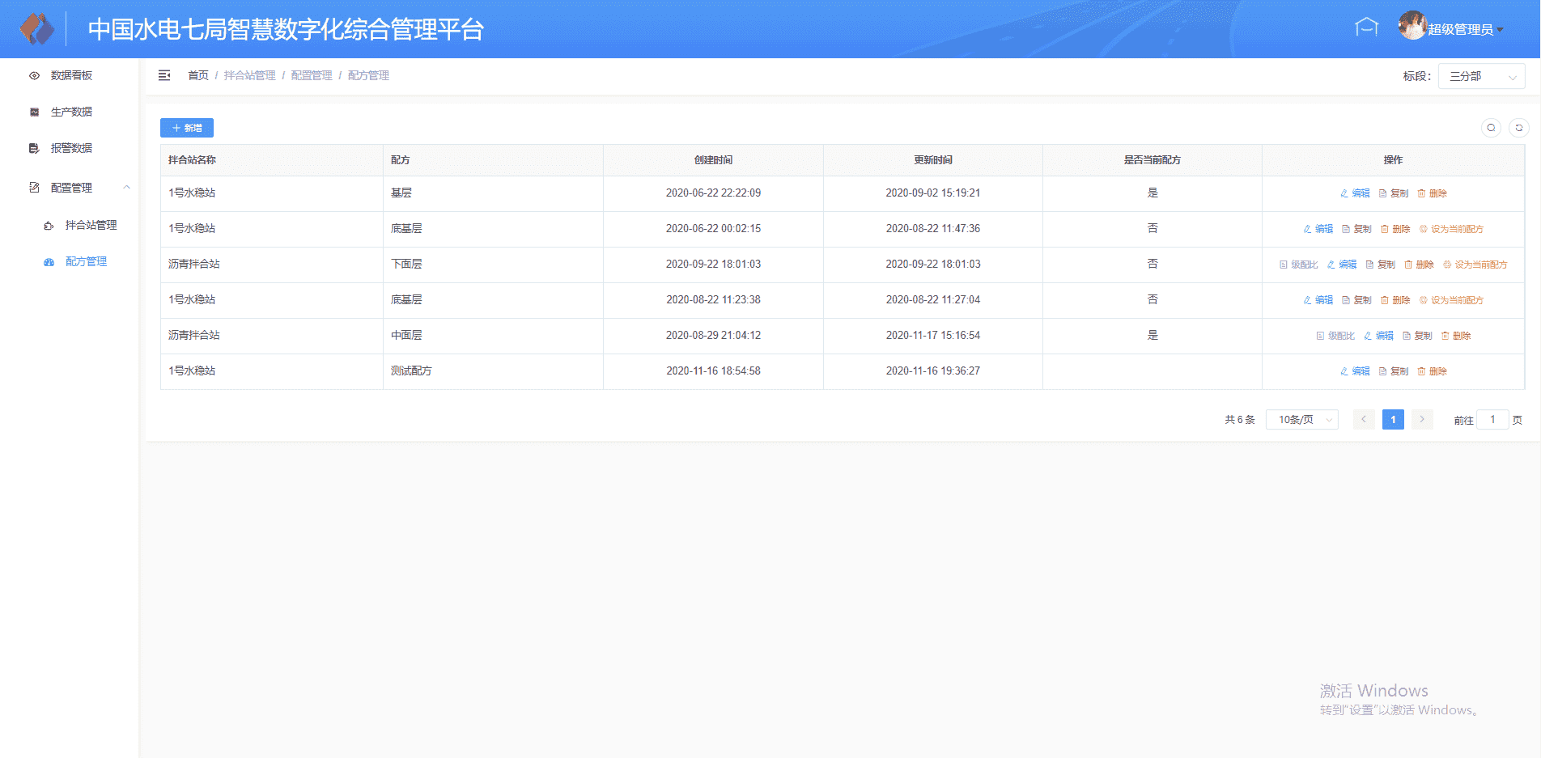Click 首页 in the breadcrumb
Image resolution: width=1541 pixels, height=758 pixels.
[198, 75]
